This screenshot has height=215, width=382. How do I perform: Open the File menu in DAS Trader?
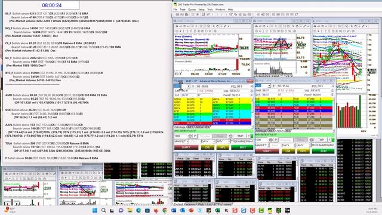pos(175,10)
